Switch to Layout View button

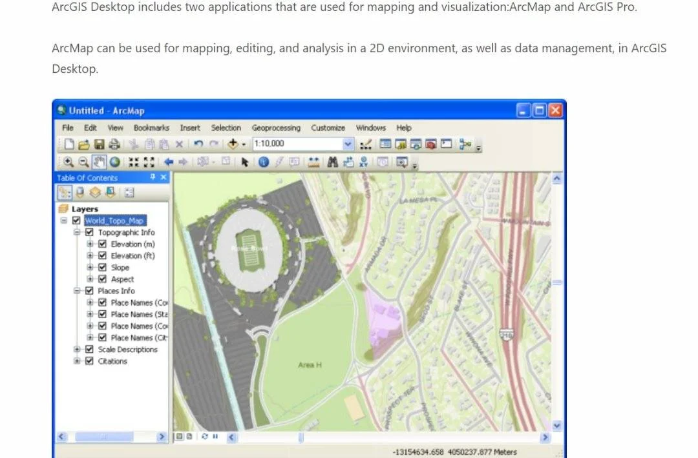(x=189, y=437)
